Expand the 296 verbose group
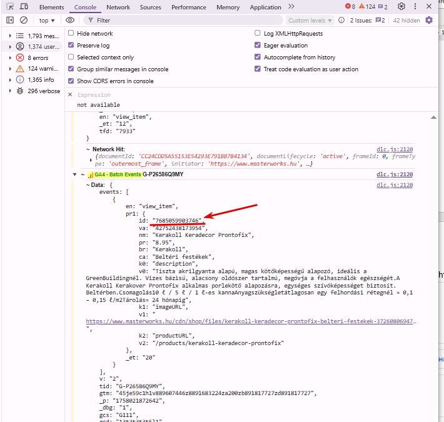The width and height of the screenshot is (444, 422). (10, 91)
